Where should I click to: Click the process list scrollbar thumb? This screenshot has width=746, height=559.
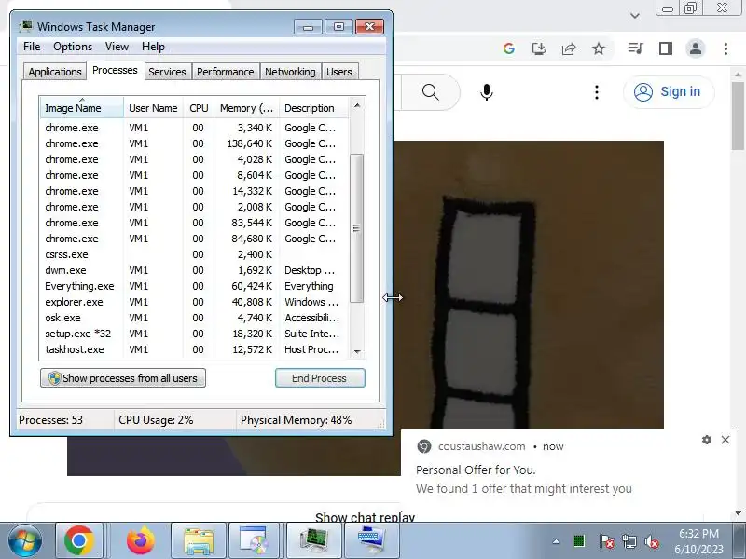pyautogui.click(x=356, y=228)
